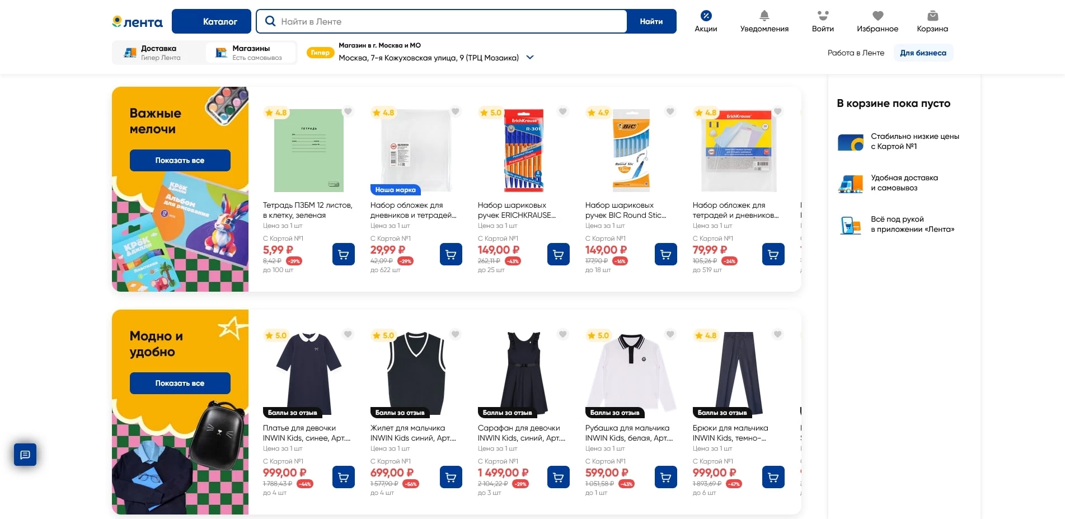Image resolution: width=1065 pixels, height=519 pixels.
Task: Follow the Для бизнеса link
Action: point(923,53)
